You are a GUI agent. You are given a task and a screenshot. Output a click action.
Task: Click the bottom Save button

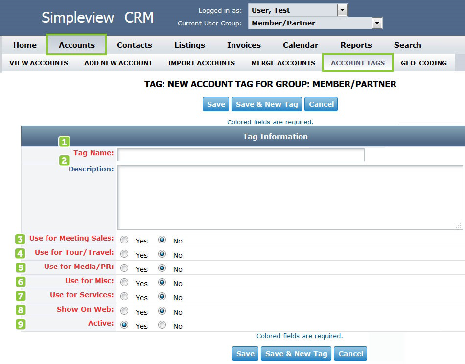245,354
